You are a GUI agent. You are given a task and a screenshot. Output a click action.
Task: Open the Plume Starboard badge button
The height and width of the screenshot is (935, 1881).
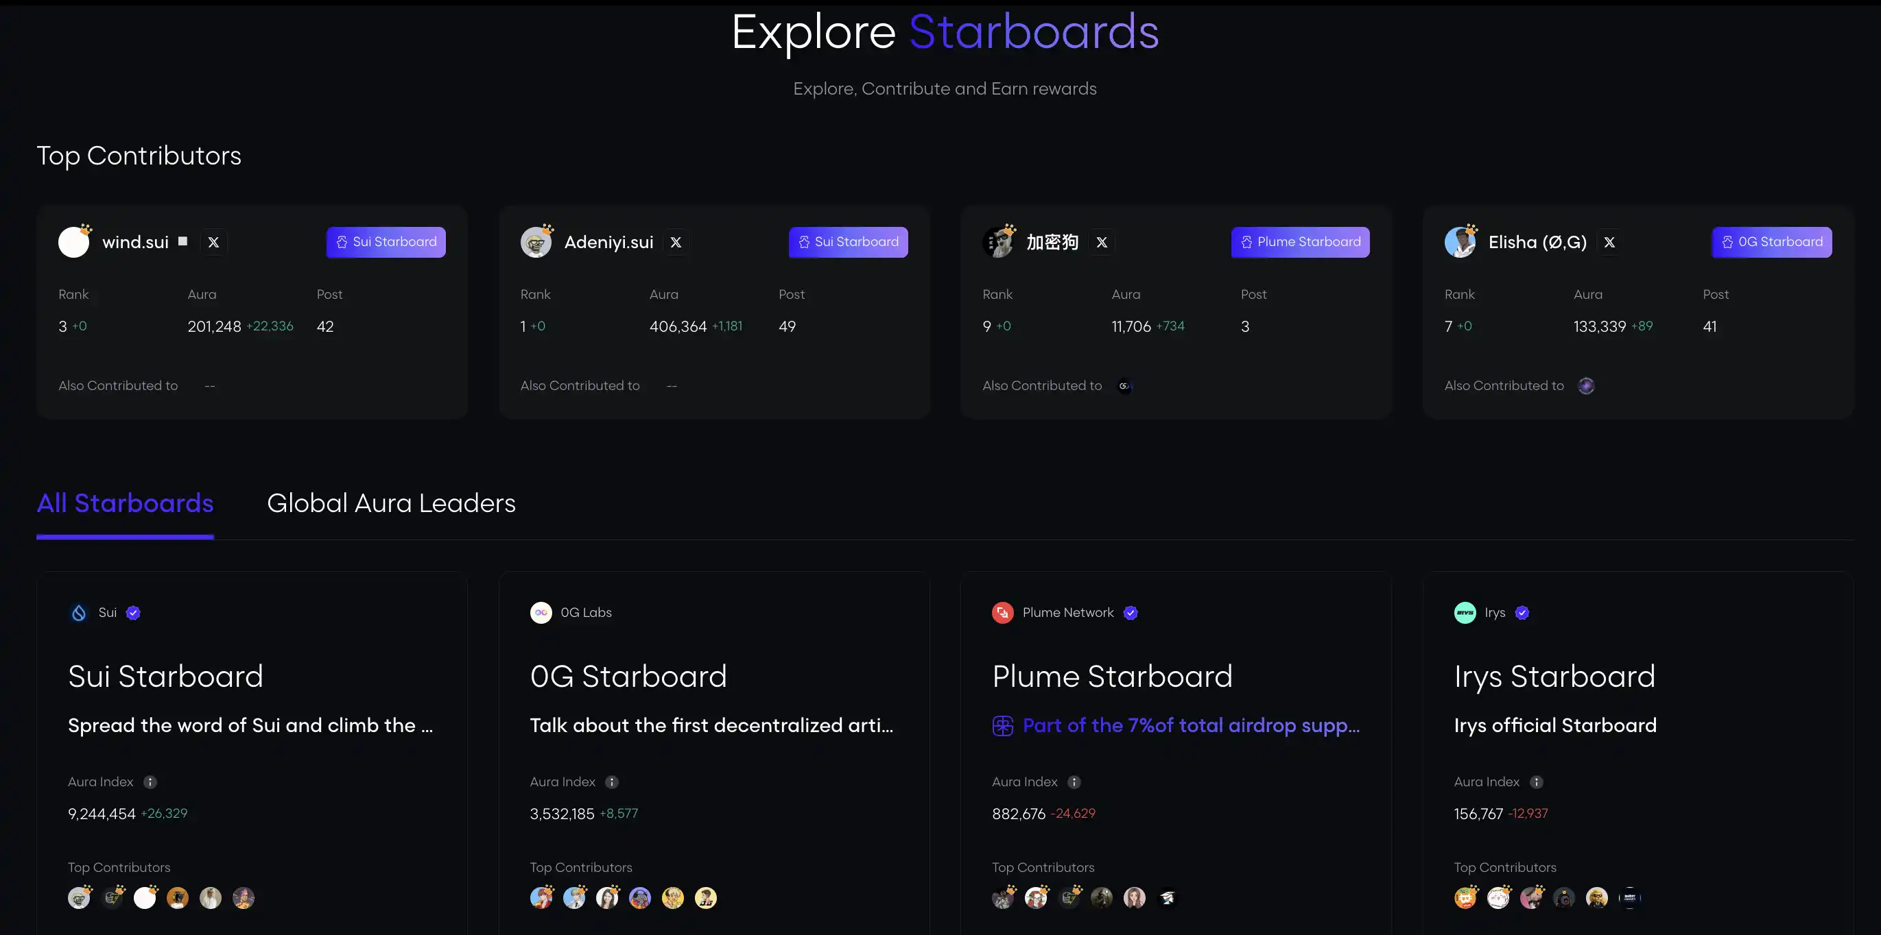(x=1300, y=243)
